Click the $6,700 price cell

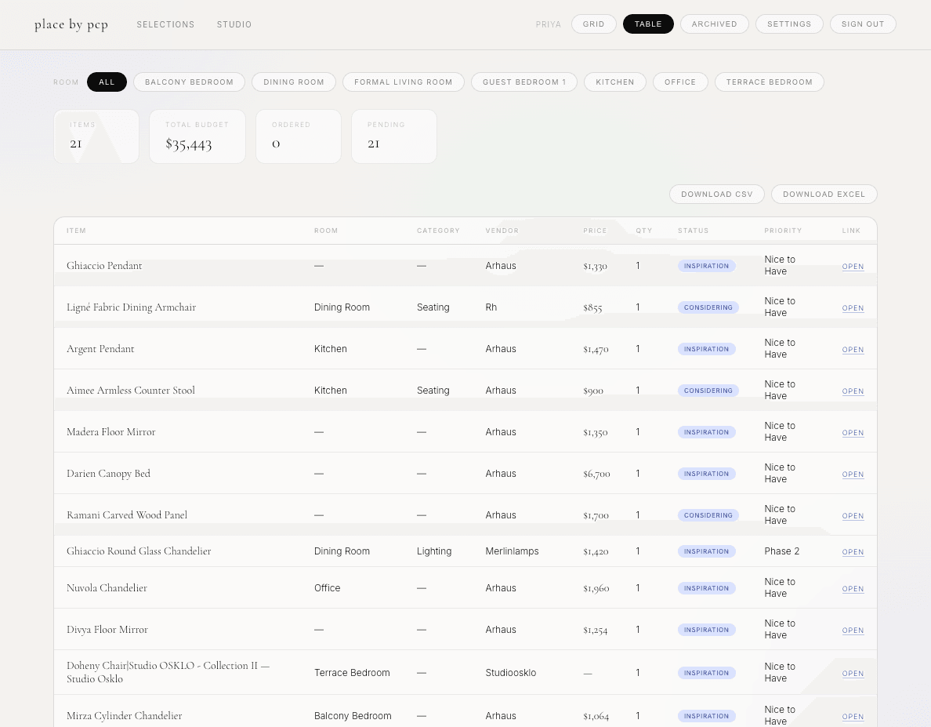click(596, 474)
